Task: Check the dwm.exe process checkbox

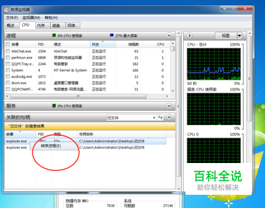Action: pyautogui.click(x=8, y=83)
